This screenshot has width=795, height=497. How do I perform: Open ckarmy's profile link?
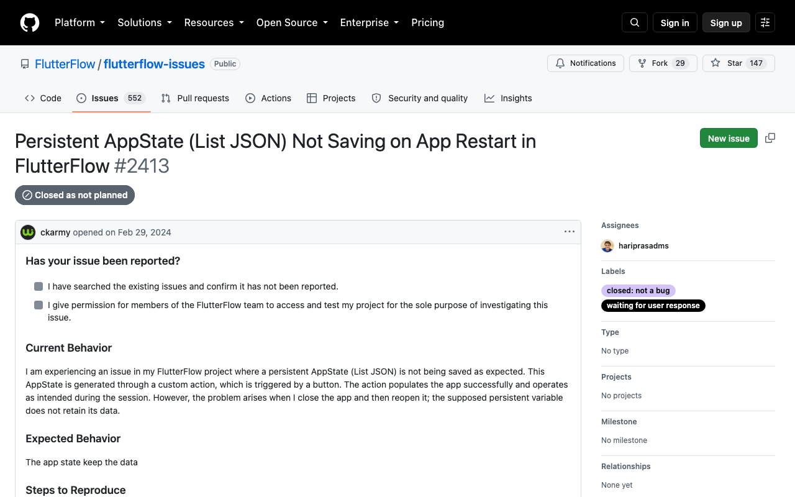tap(55, 232)
